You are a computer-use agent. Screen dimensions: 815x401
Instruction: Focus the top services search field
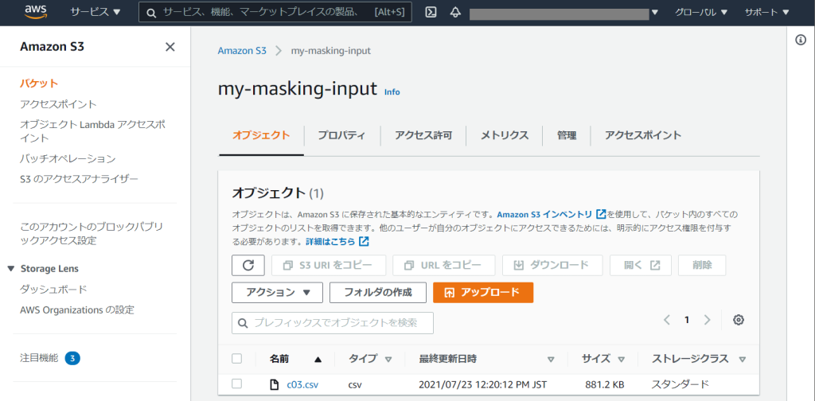[x=275, y=13]
